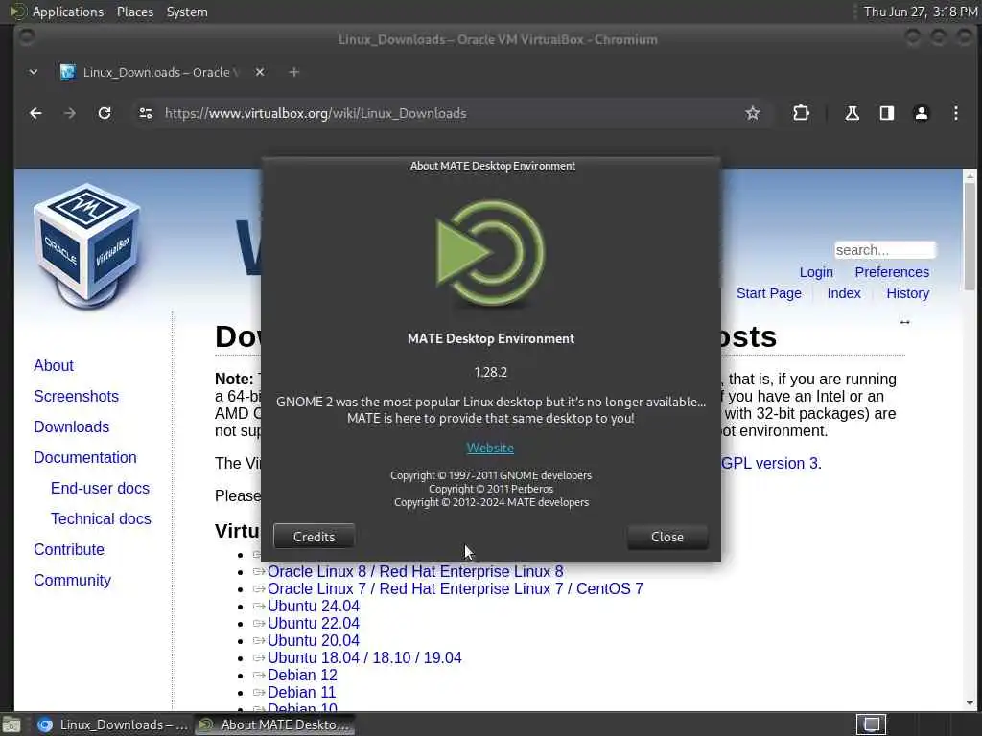Image resolution: width=982 pixels, height=736 pixels.
Task: Go to the Start Page link
Action: [768, 293]
